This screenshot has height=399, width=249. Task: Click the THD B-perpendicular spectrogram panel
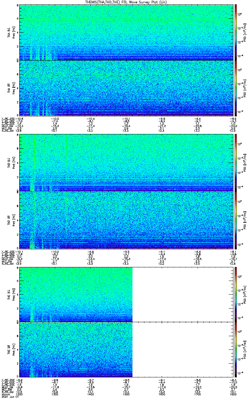126,163
